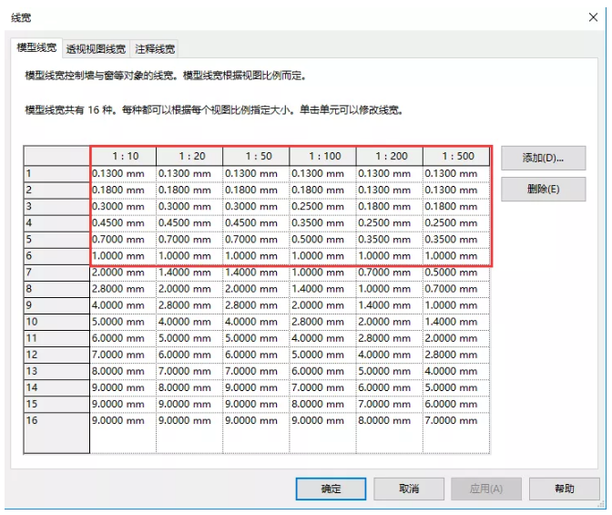Edit row 8 width under 1 : 500

pos(456,289)
